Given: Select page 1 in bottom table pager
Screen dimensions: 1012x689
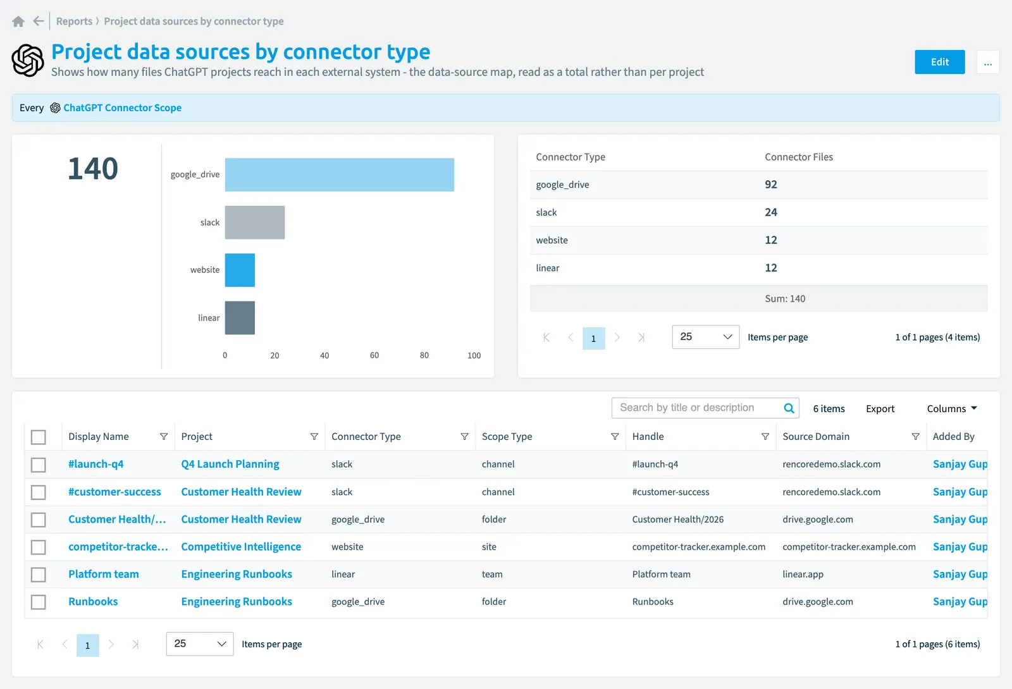Looking at the screenshot, I should [88, 645].
